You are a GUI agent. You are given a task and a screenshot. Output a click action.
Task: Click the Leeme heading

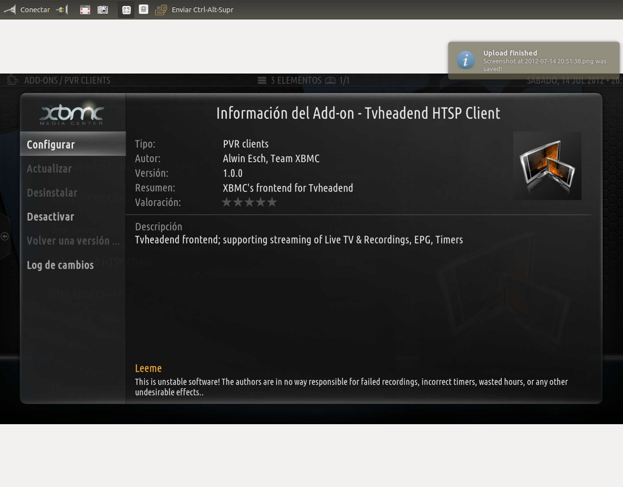148,368
